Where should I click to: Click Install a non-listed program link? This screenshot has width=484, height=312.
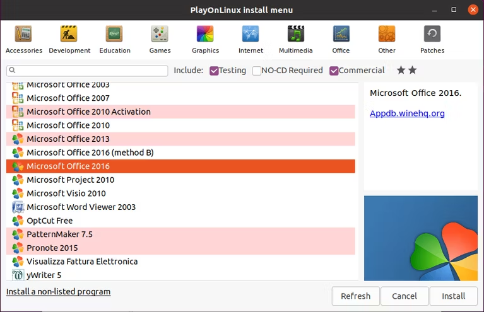click(58, 292)
